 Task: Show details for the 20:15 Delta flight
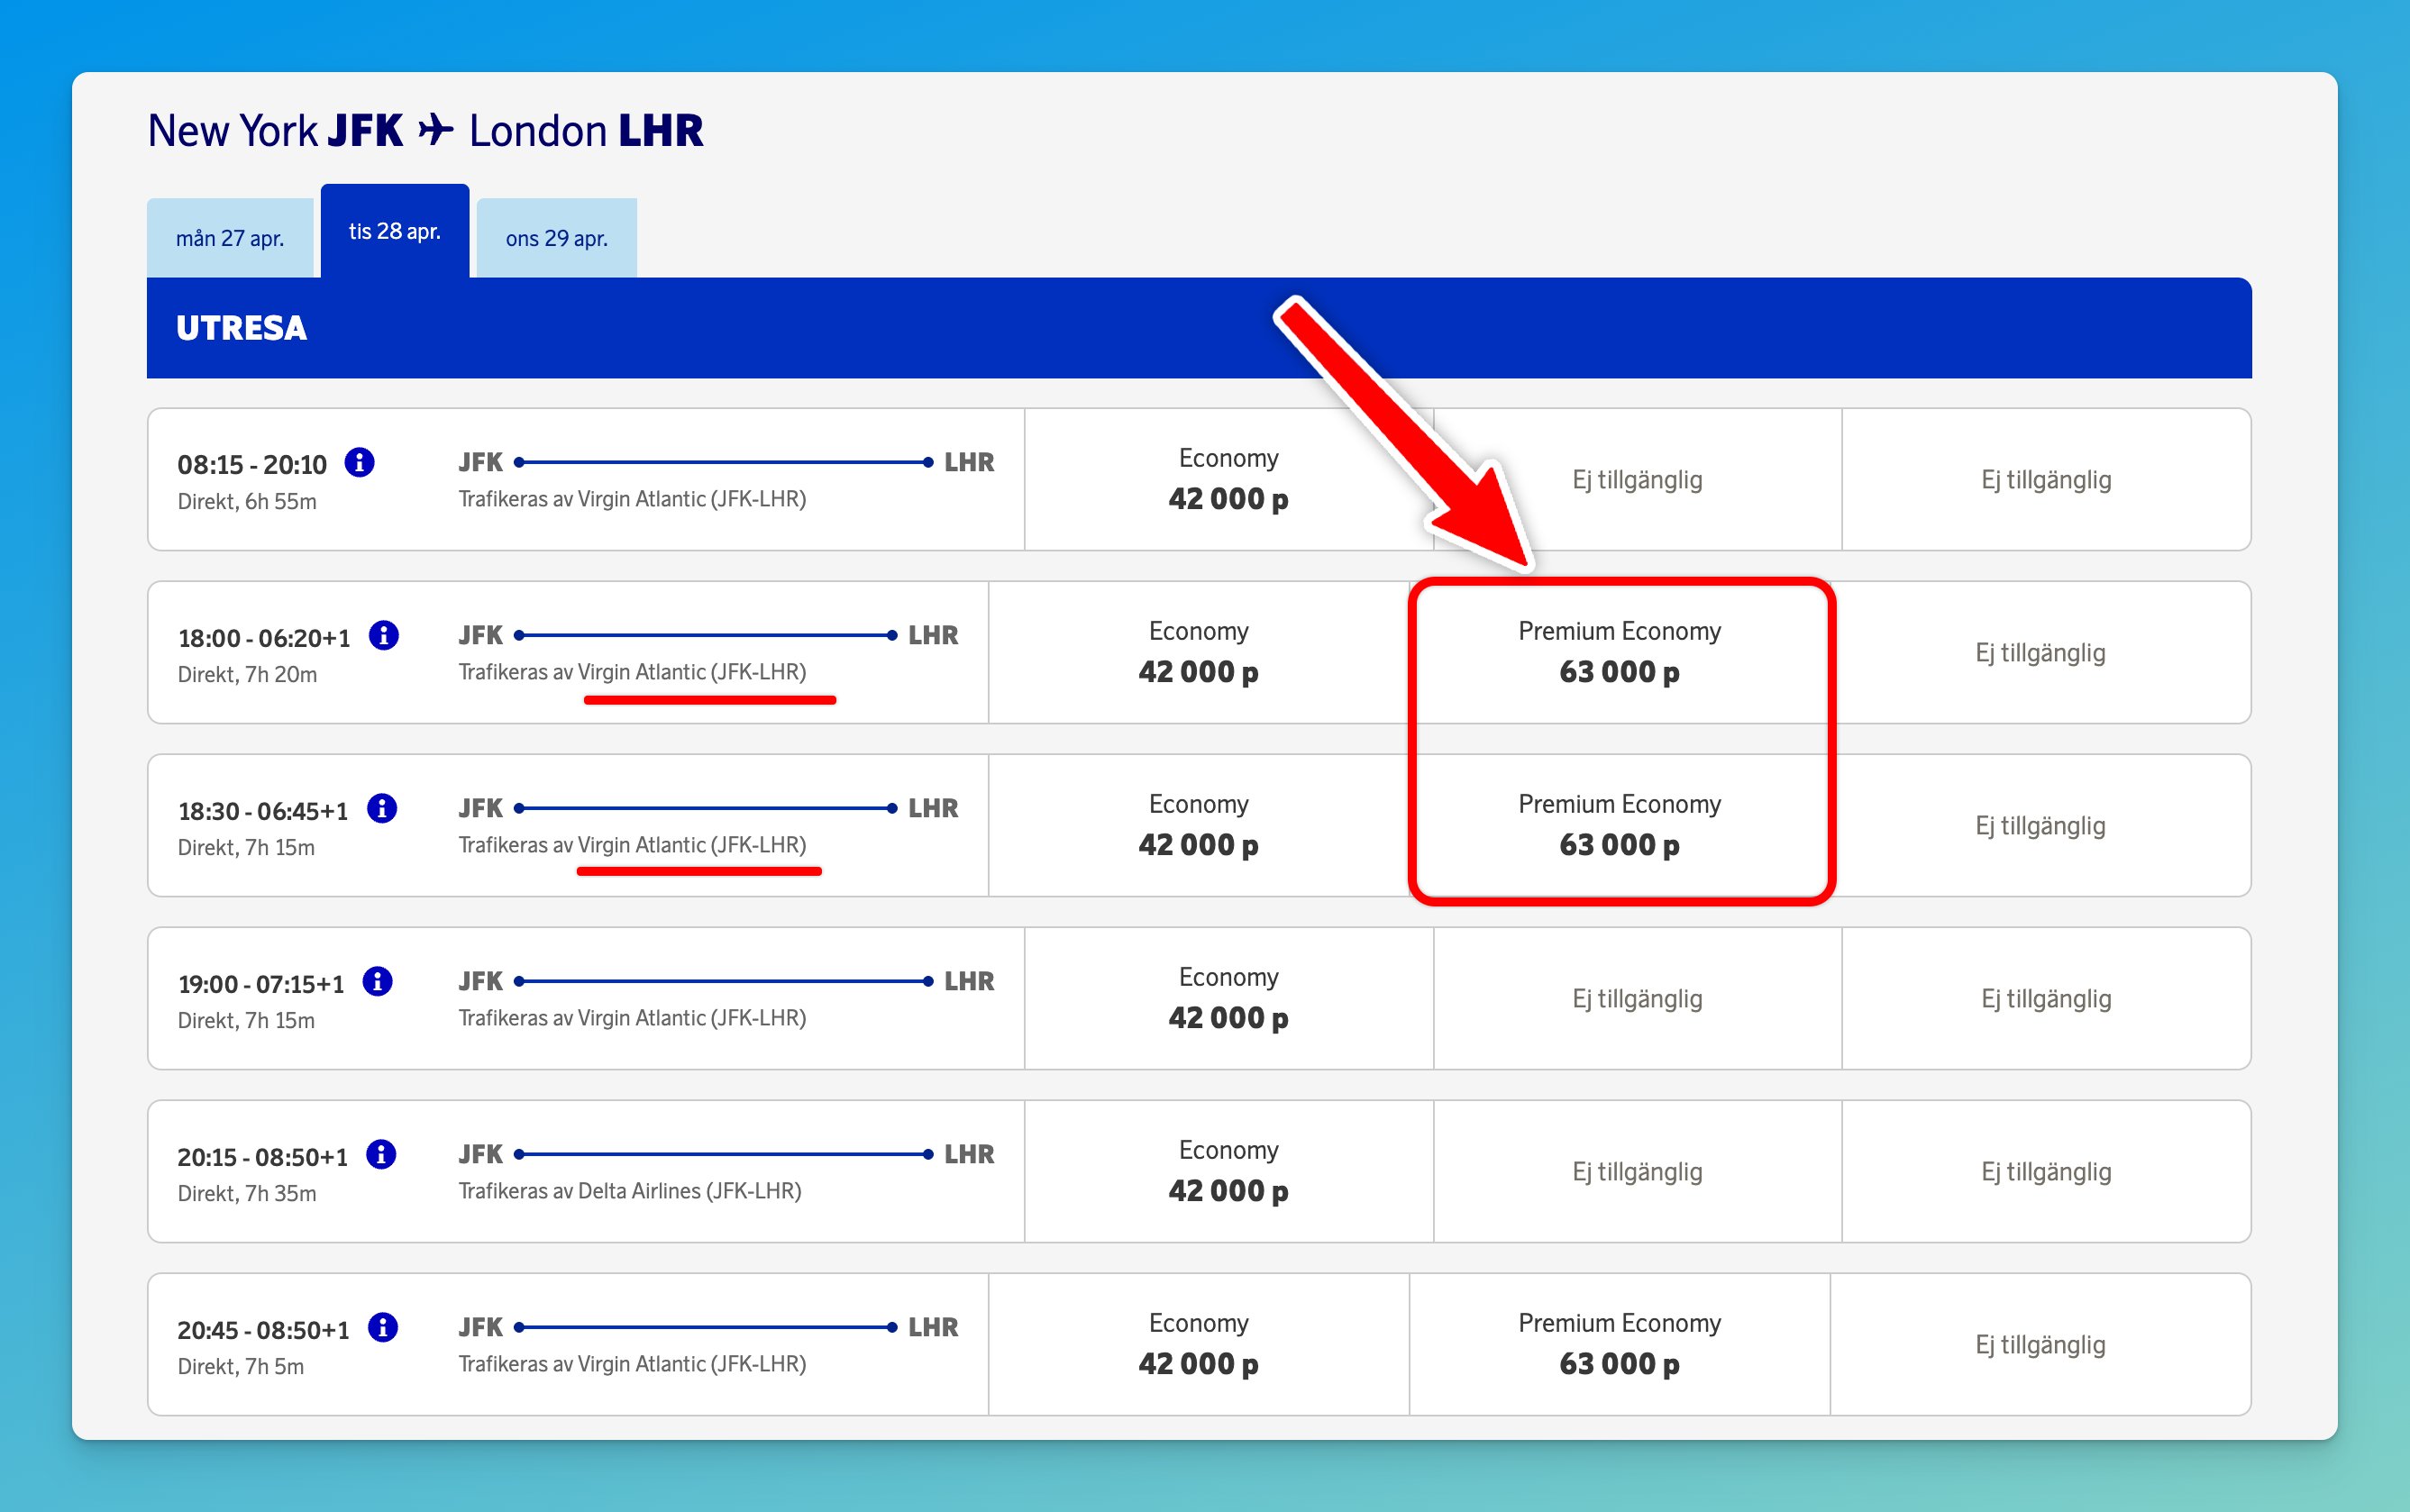381,1155
